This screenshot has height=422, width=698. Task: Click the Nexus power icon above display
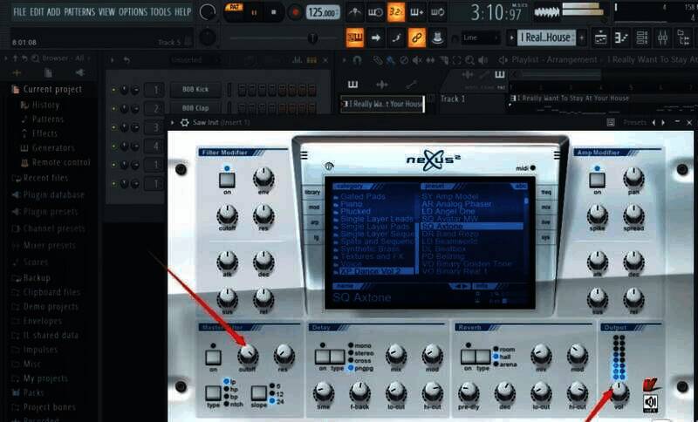tap(329, 167)
